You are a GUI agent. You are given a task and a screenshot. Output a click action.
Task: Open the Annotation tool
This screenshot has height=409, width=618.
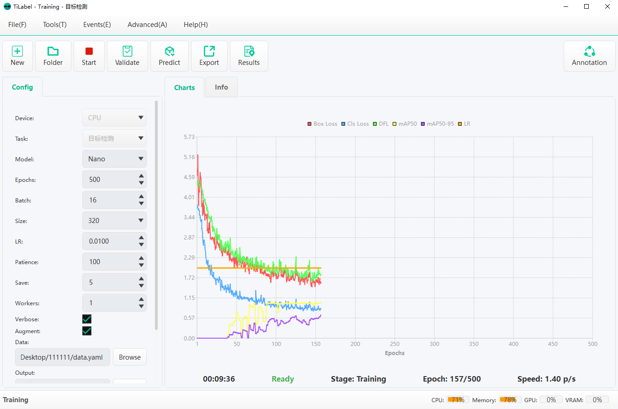(589, 56)
